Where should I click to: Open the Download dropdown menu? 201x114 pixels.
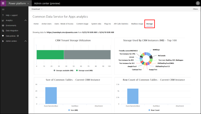(x=37, y=9)
